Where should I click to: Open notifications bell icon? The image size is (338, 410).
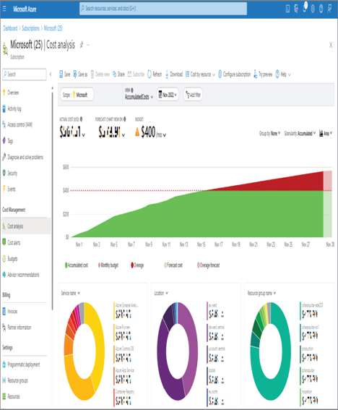click(x=305, y=8)
